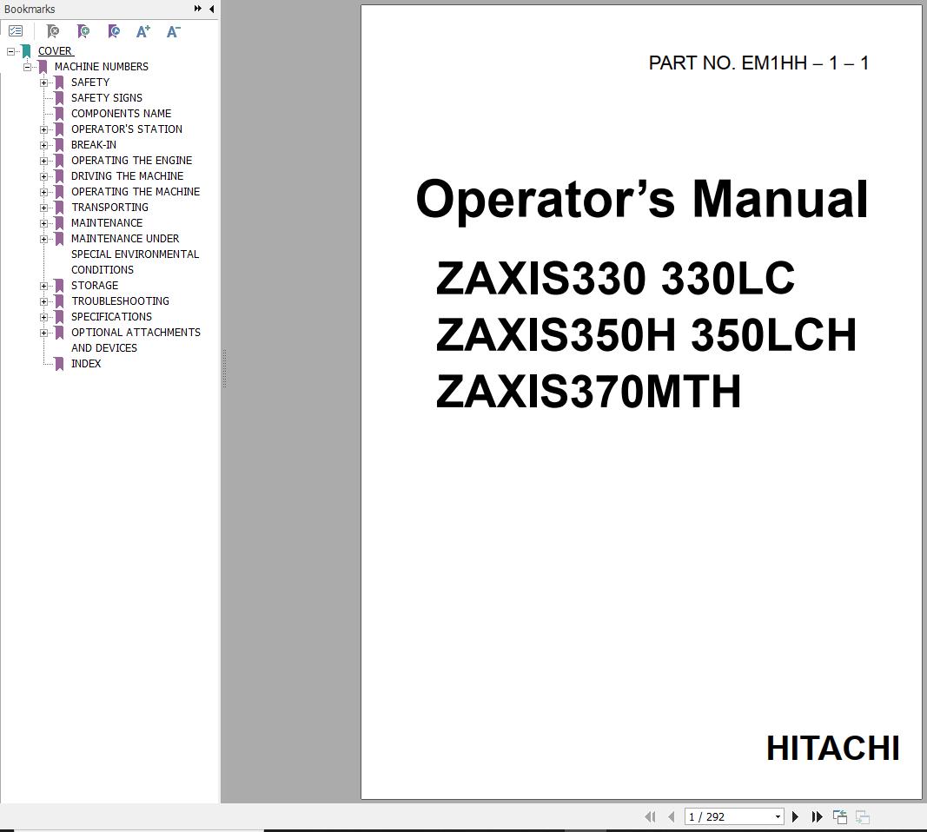This screenshot has width=927, height=832.
Task: Expand OPTIONAL ATTACHMENTS AND DEVICES bookmark
Action: [x=43, y=333]
